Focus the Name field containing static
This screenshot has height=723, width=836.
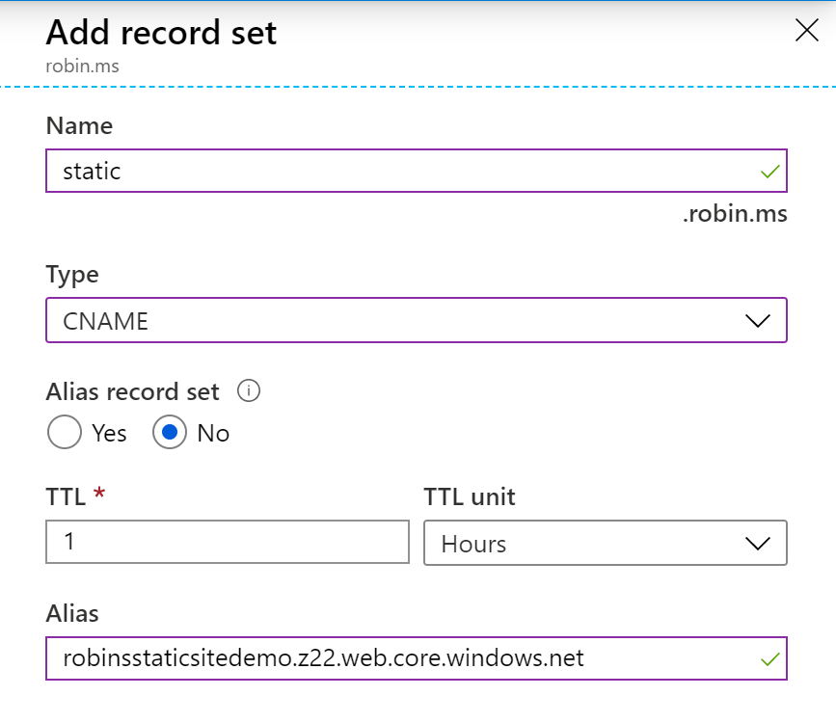(417, 171)
